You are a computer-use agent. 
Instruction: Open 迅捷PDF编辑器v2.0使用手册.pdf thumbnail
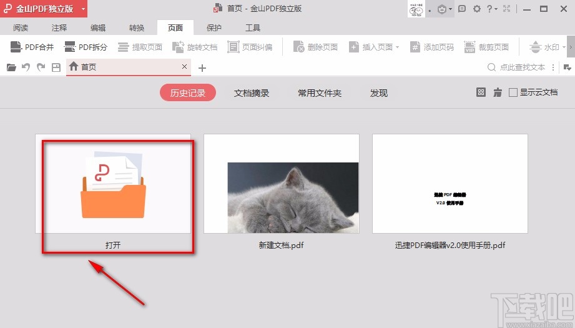pos(450,184)
